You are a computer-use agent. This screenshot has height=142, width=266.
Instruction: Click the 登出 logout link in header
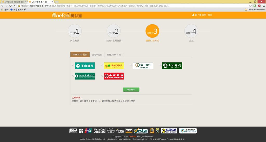click(x=210, y=15)
